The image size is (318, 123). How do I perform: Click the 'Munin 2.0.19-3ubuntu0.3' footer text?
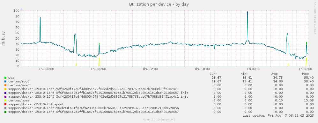tap(159, 120)
